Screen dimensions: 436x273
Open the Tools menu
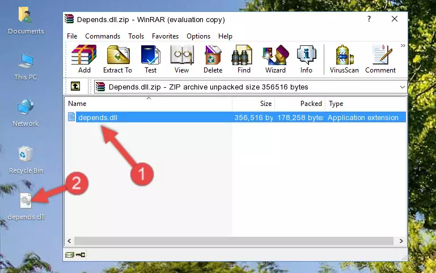pos(136,36)
